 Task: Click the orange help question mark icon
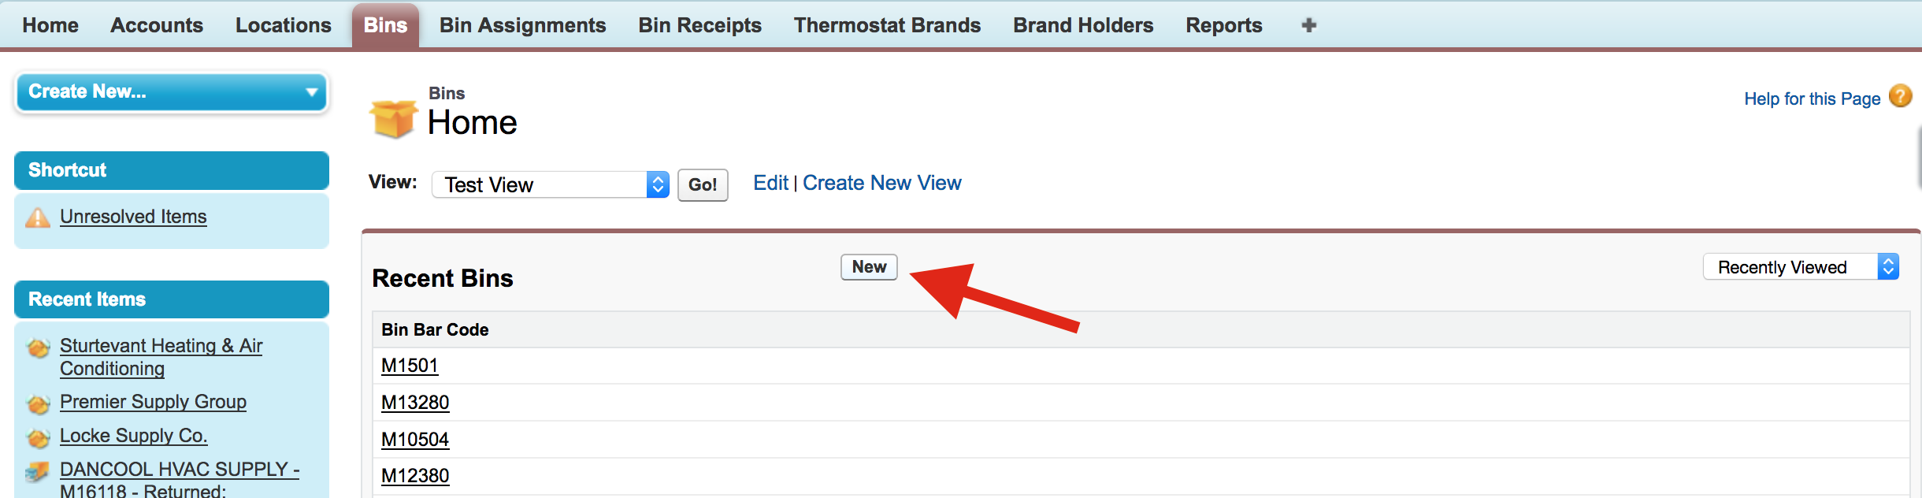(1901, 97)
